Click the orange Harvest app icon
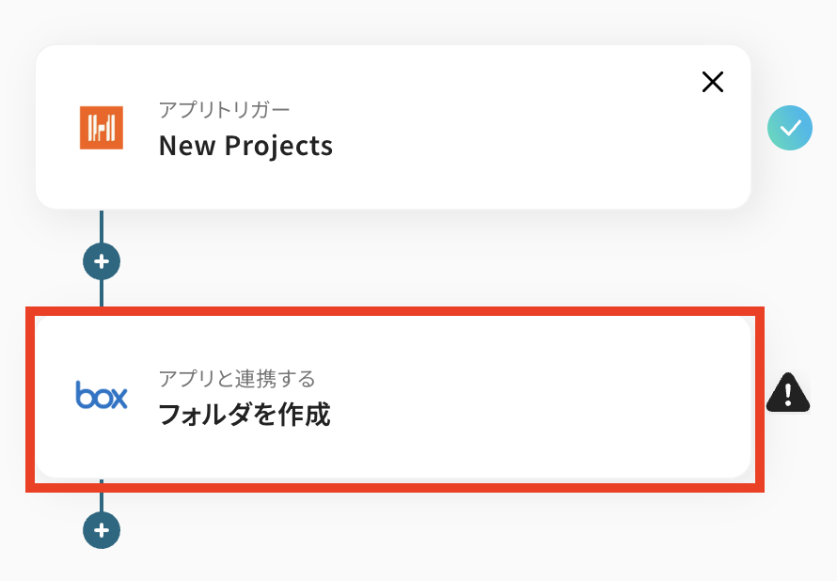Image resolution: width=837 pixels, height=581 pixels. point(102,128)
